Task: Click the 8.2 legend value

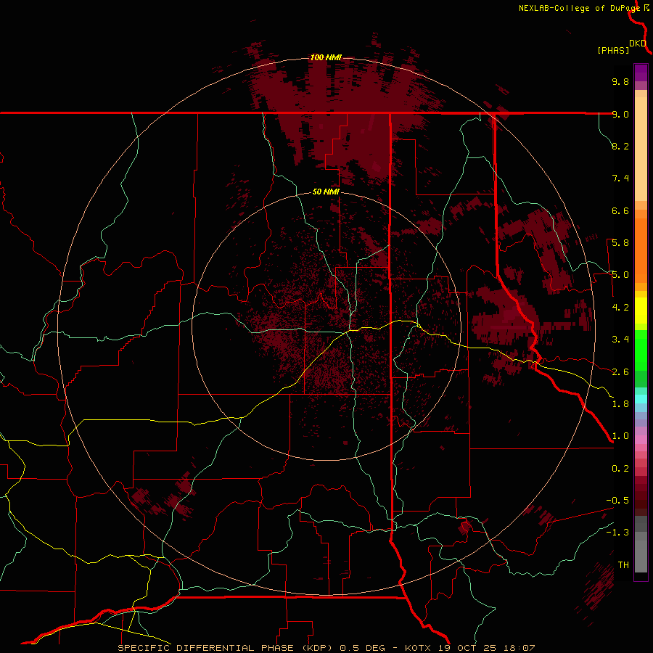Action: click(620, 146)
